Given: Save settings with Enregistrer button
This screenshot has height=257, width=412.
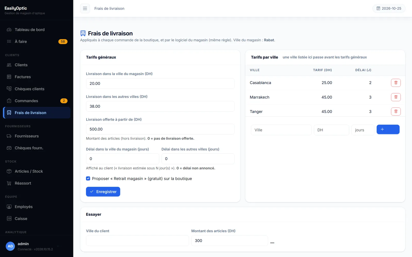Looking at the screenshot, I should (103, 192).
